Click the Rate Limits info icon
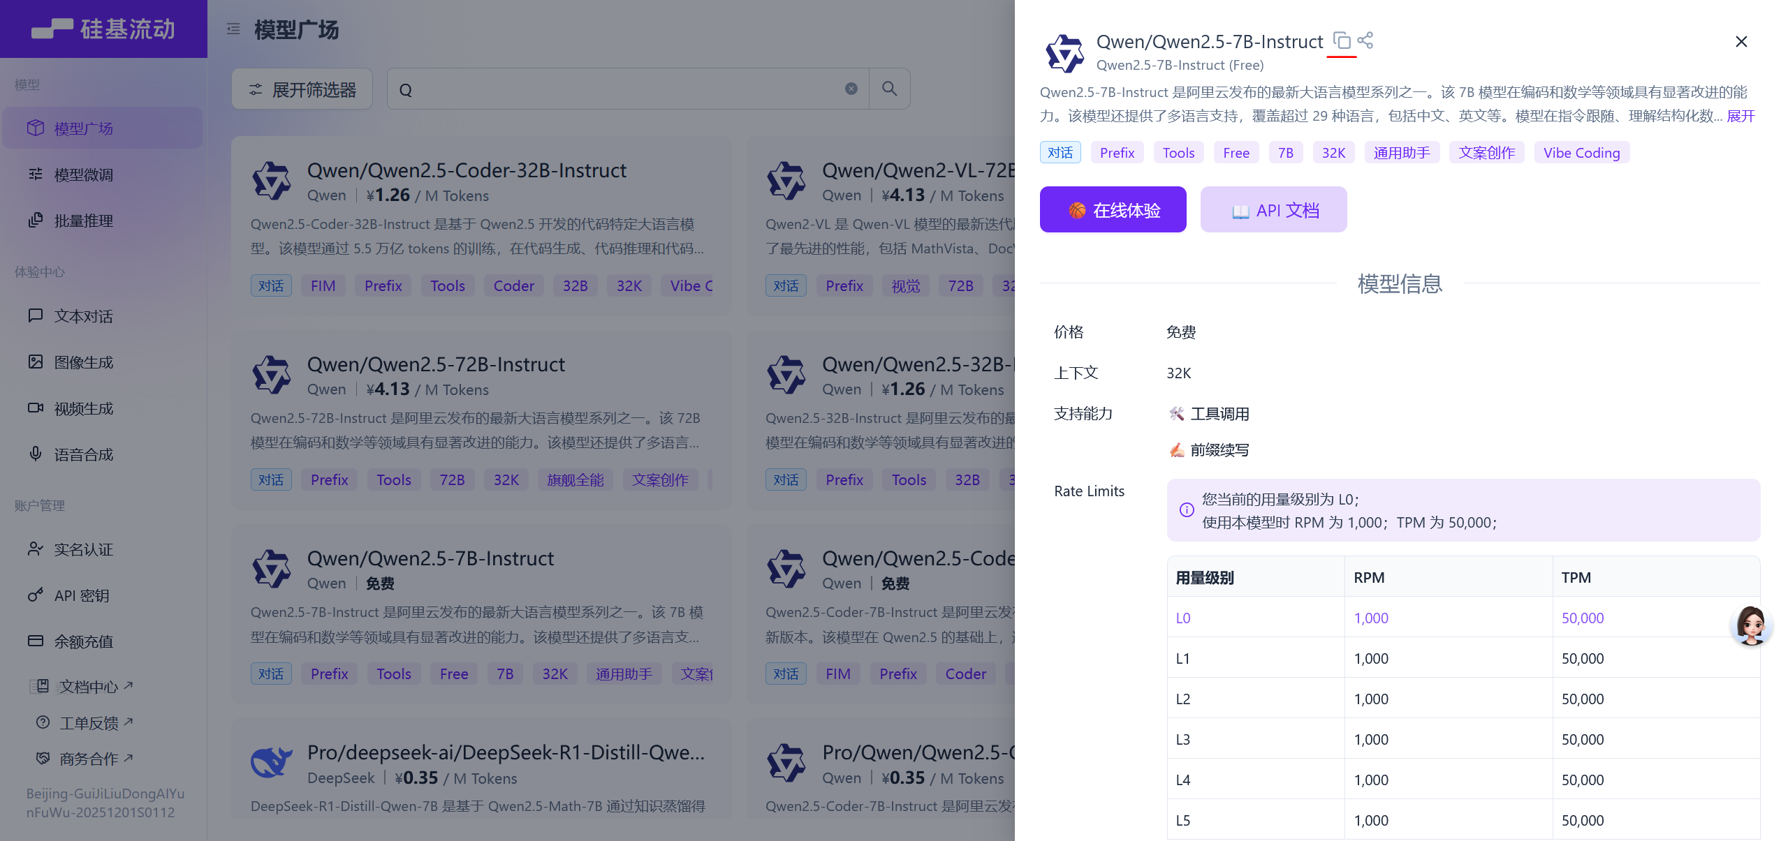 (x=1187, y=510)
